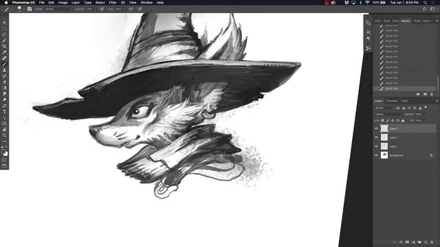This screenshot has height=247, width=440.
Task: Select the Move tool
Action: 4,23
